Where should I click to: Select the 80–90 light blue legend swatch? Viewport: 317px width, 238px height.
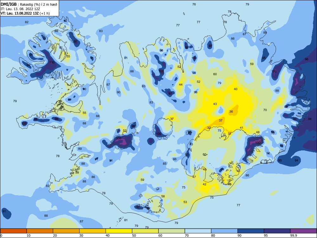[224, 231]
